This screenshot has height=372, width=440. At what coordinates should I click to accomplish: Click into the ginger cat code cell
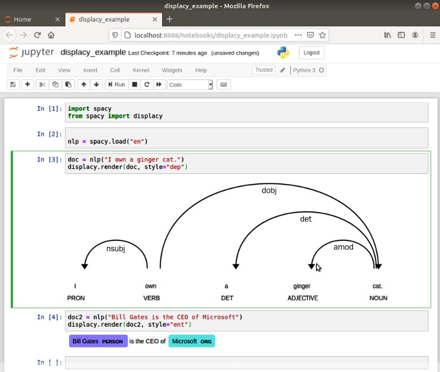pos(247,163)
